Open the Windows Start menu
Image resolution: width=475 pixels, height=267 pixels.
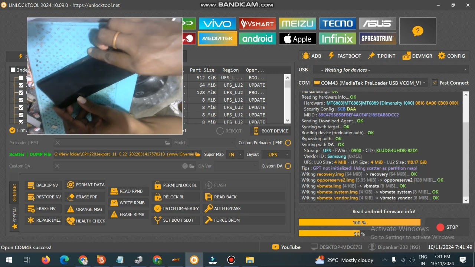tap(9, 260)
